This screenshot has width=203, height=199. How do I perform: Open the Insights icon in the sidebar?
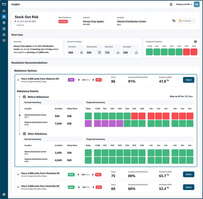click(4, 17)
